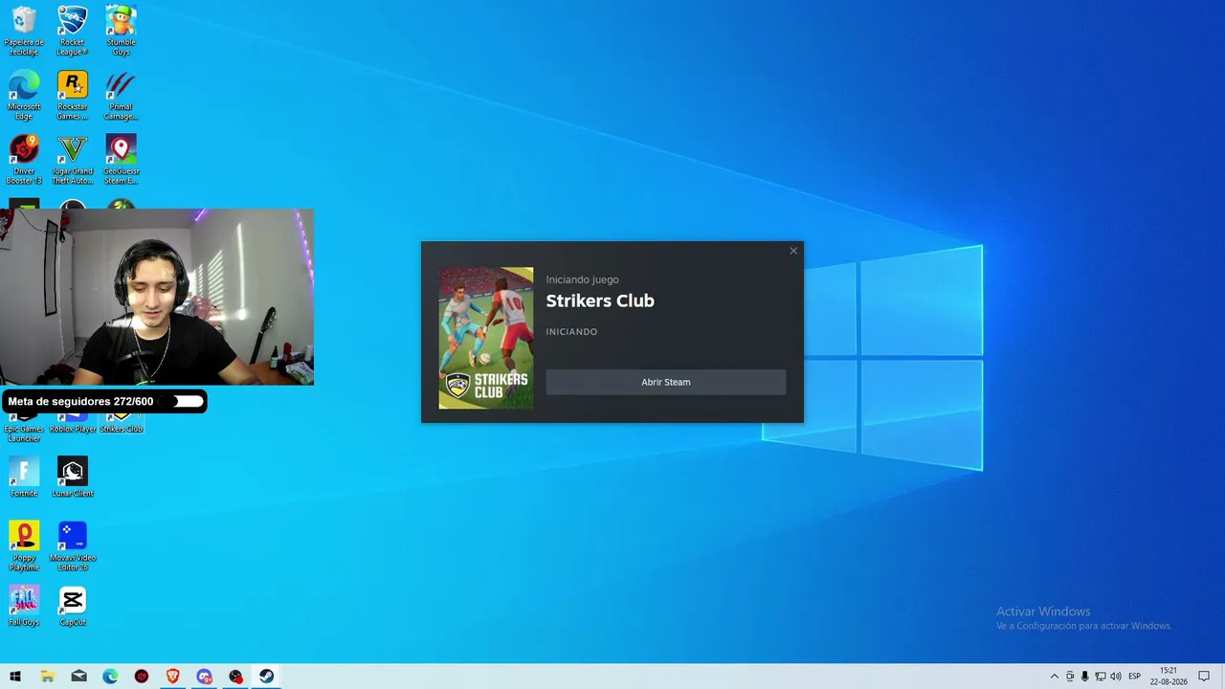
Task: Open the Windows notification center
Action: pos(1204,677)
